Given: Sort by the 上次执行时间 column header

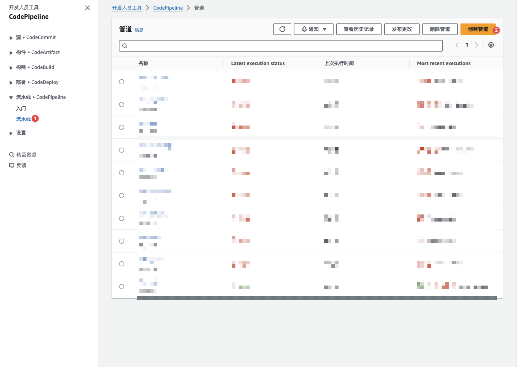Looking at the screenshot, I should (x=339, y=63).
